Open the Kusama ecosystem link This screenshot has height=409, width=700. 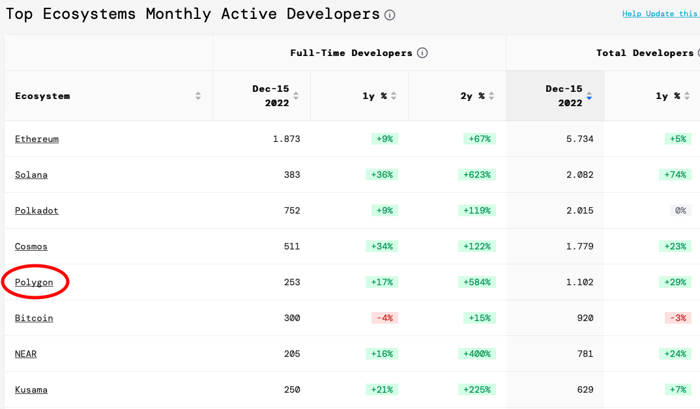(31, 390)
